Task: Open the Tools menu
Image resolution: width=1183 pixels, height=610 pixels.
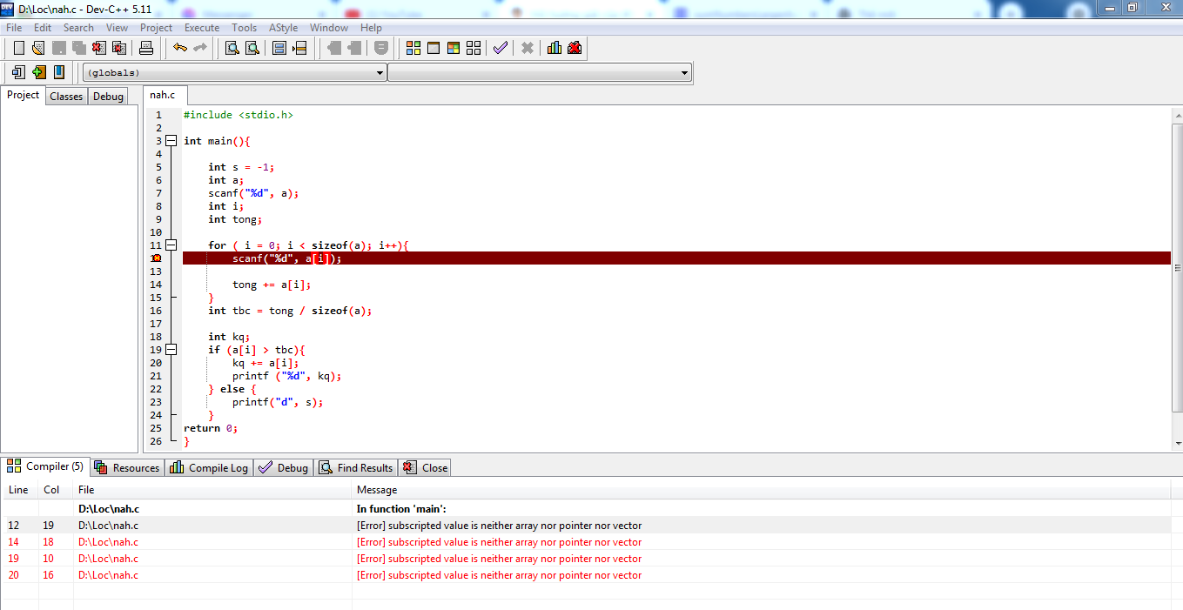Action: (245, 28)
